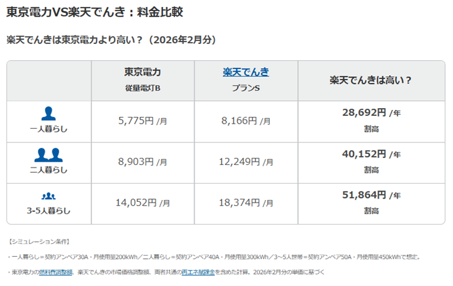Select the 3-5人暮らし row label
453x286 pixels.
pyautogui.click(x=49, y=211)
